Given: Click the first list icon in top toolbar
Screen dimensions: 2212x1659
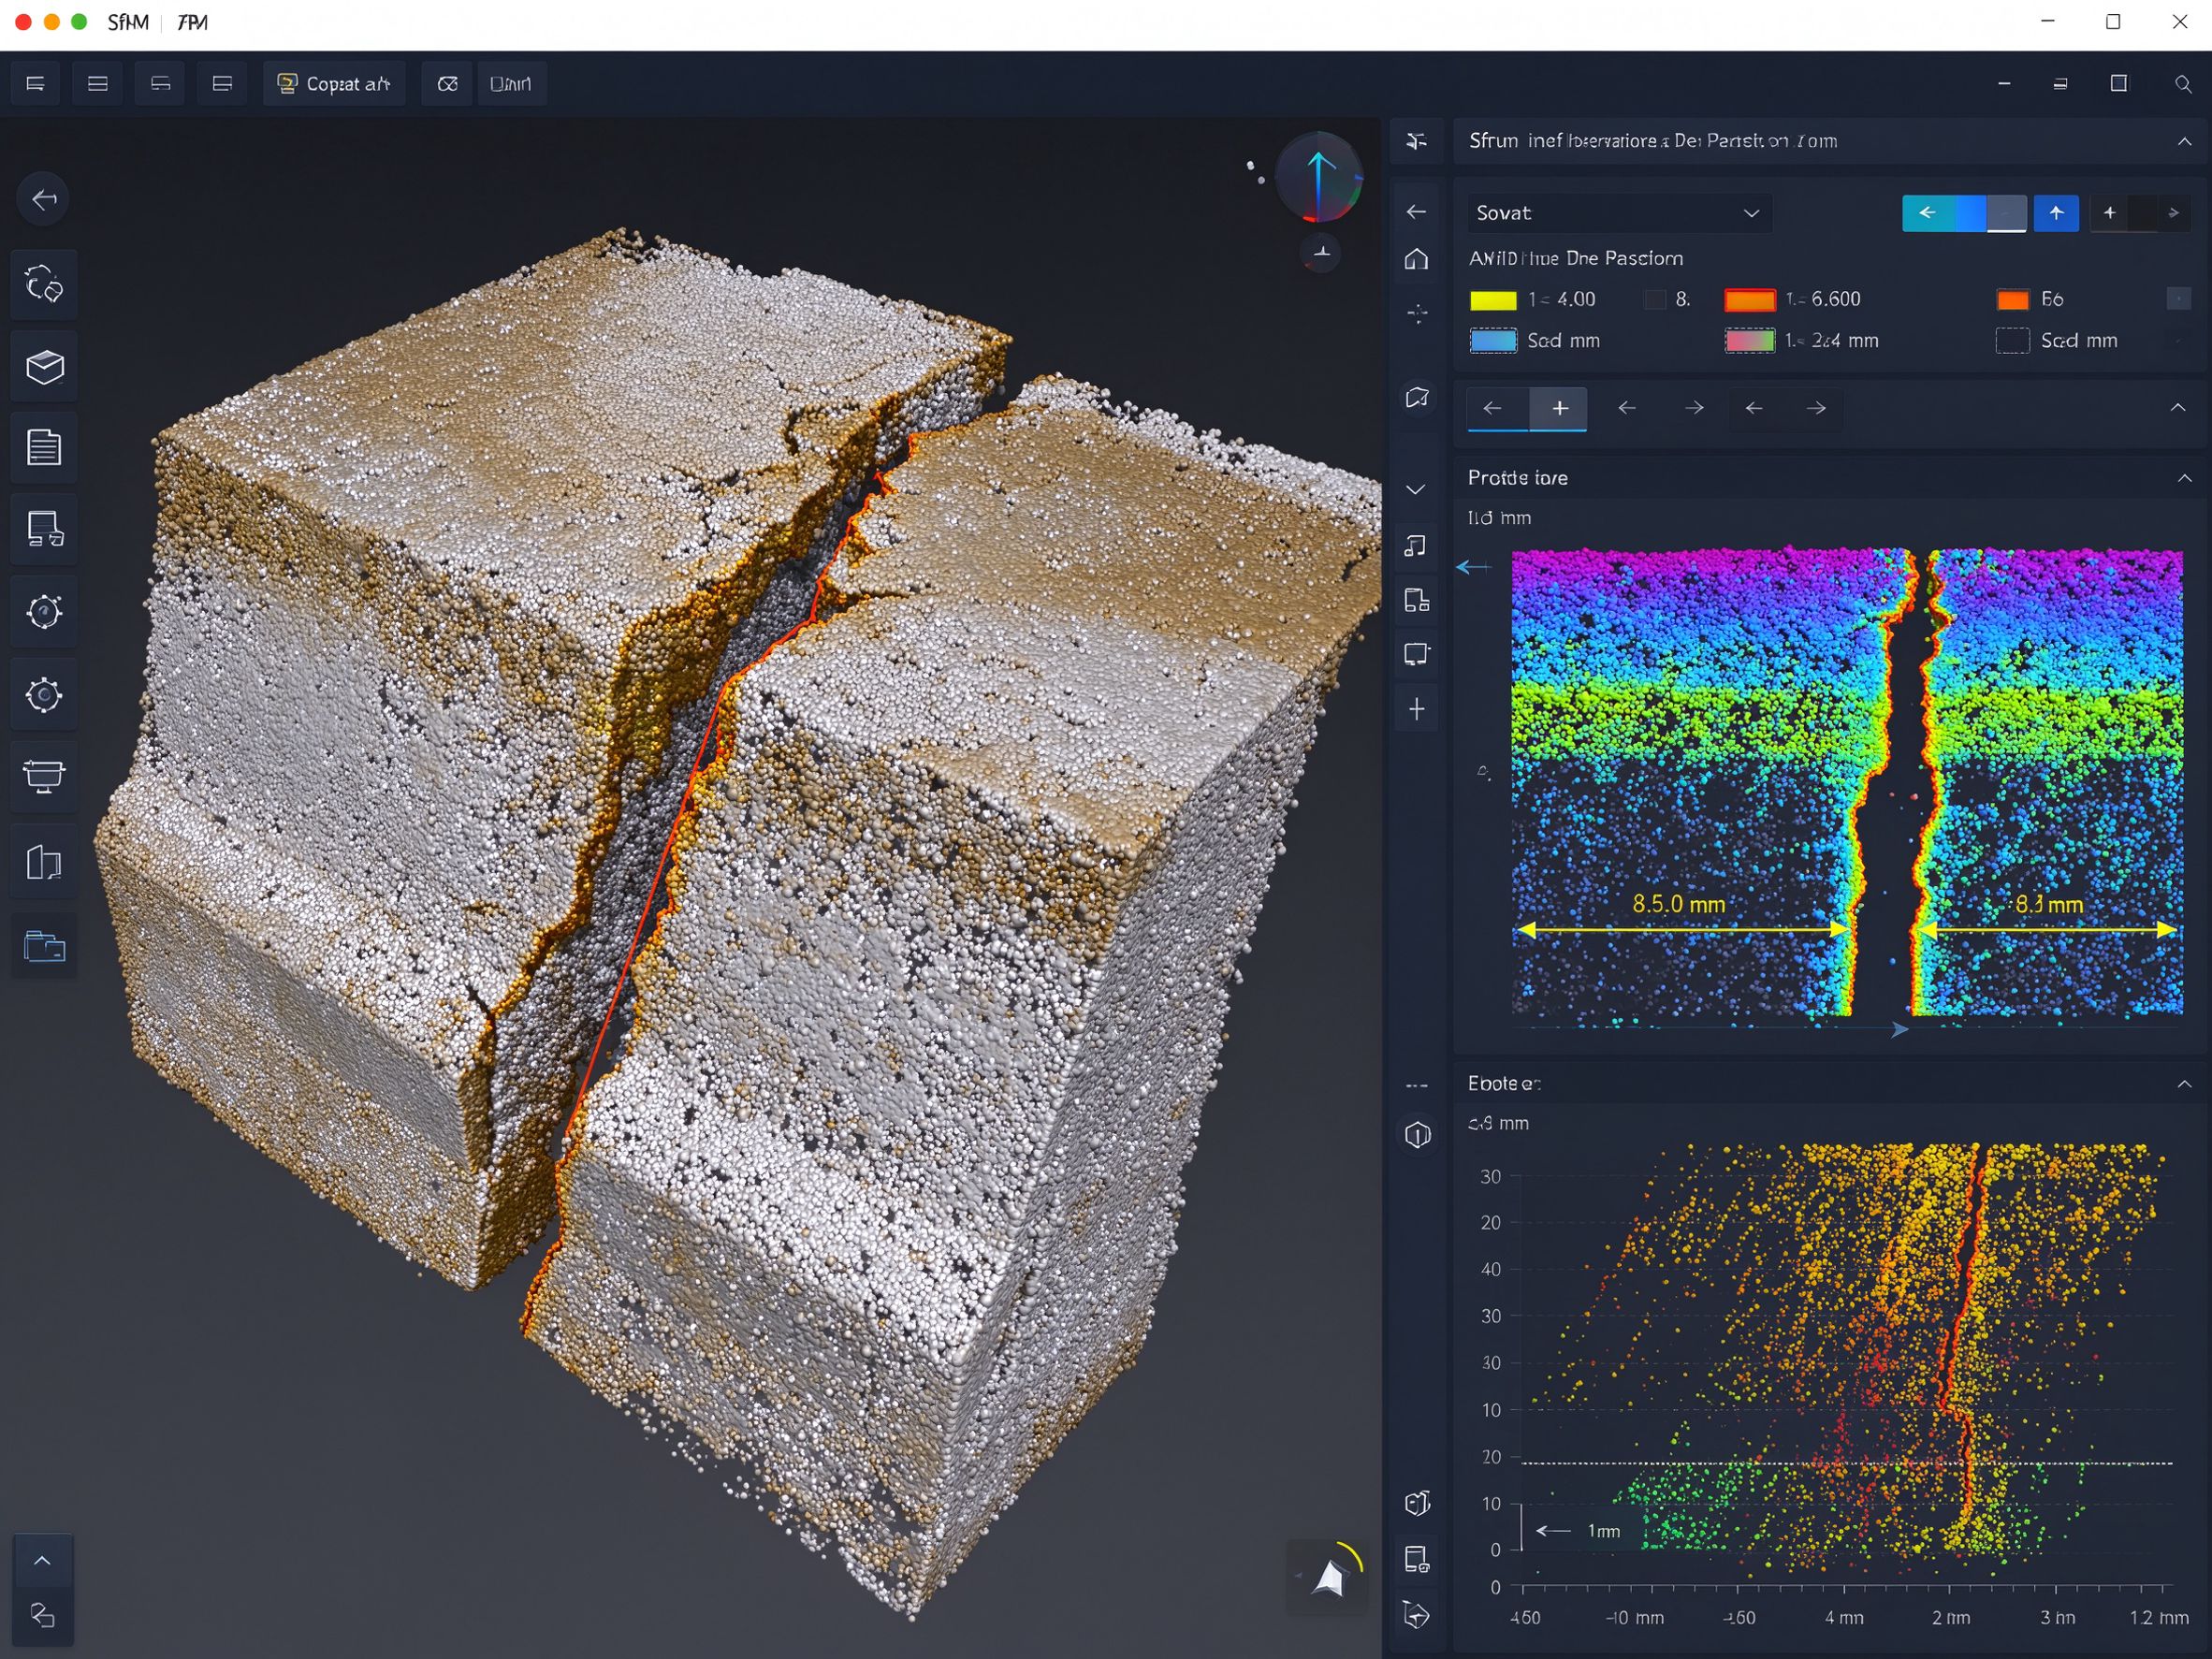Looking at the screenshot, I should [35, 84].
